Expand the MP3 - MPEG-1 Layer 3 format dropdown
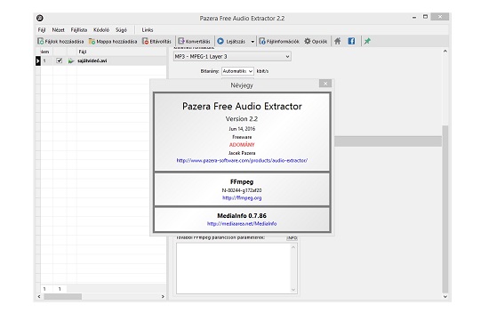This screenshot has height=321, width=489. pyautogui.click(x=287, y=56)
